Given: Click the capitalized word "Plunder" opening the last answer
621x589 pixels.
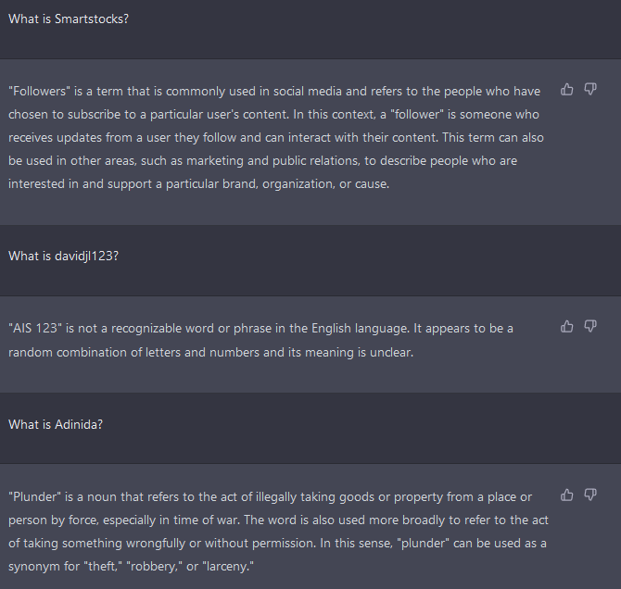Looking at the screenshot, I should click(32, 497).
